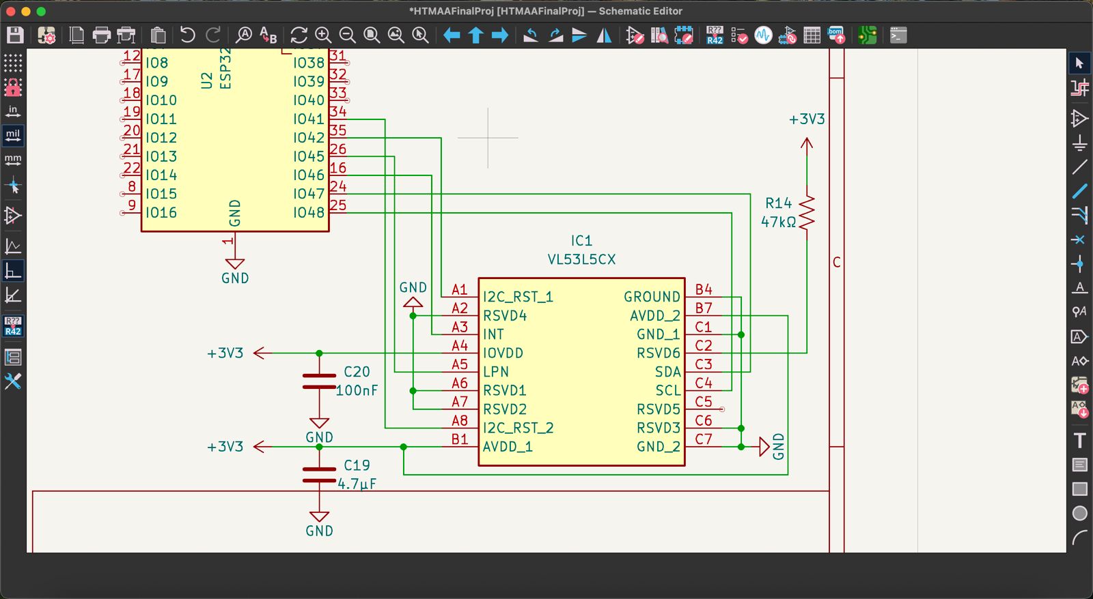Zoom in on the schematic

coord(323,35)
